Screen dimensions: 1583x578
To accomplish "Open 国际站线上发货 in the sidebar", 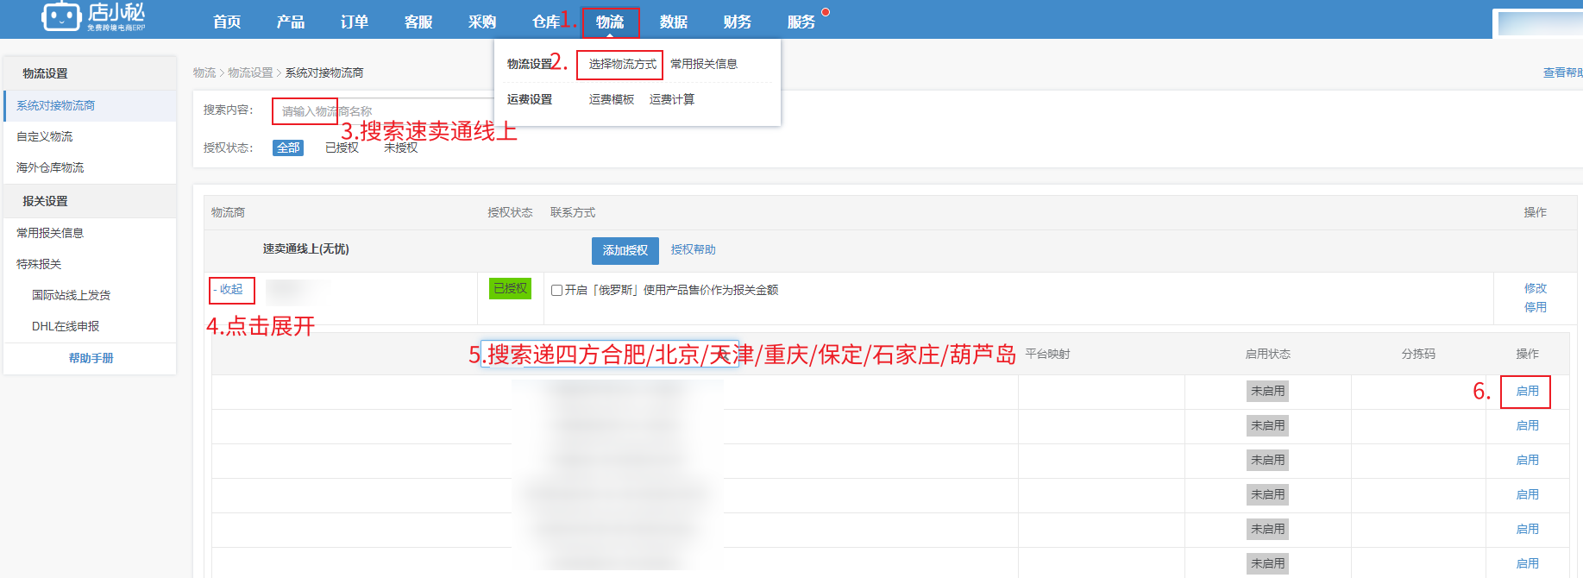I will point(72,295).
